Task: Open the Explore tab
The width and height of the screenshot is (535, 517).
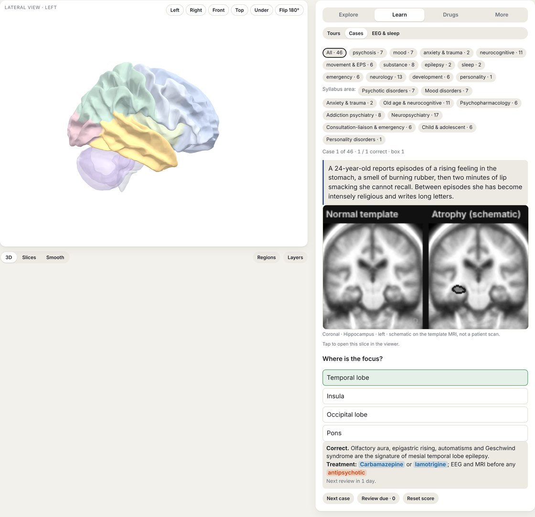Action: coord(348,15)
